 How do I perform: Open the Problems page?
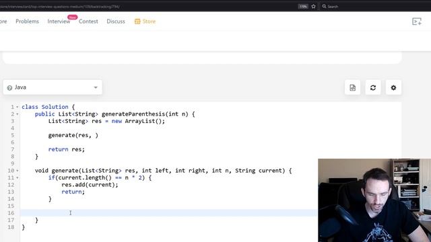tap(27, 22)
